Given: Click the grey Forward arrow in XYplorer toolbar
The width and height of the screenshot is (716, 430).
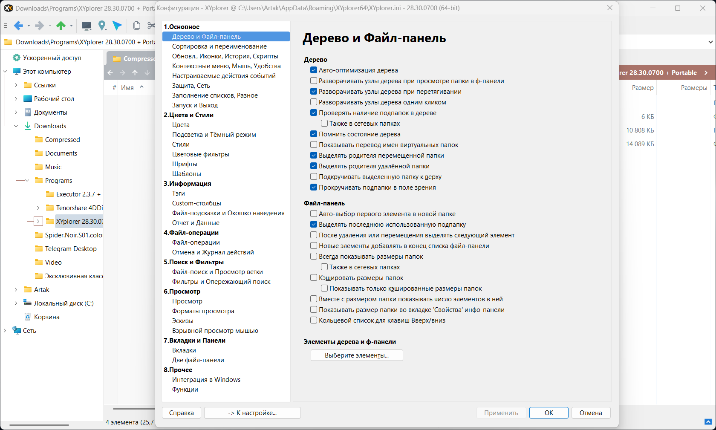Looking at the screenshot, I should click(39, 26).
